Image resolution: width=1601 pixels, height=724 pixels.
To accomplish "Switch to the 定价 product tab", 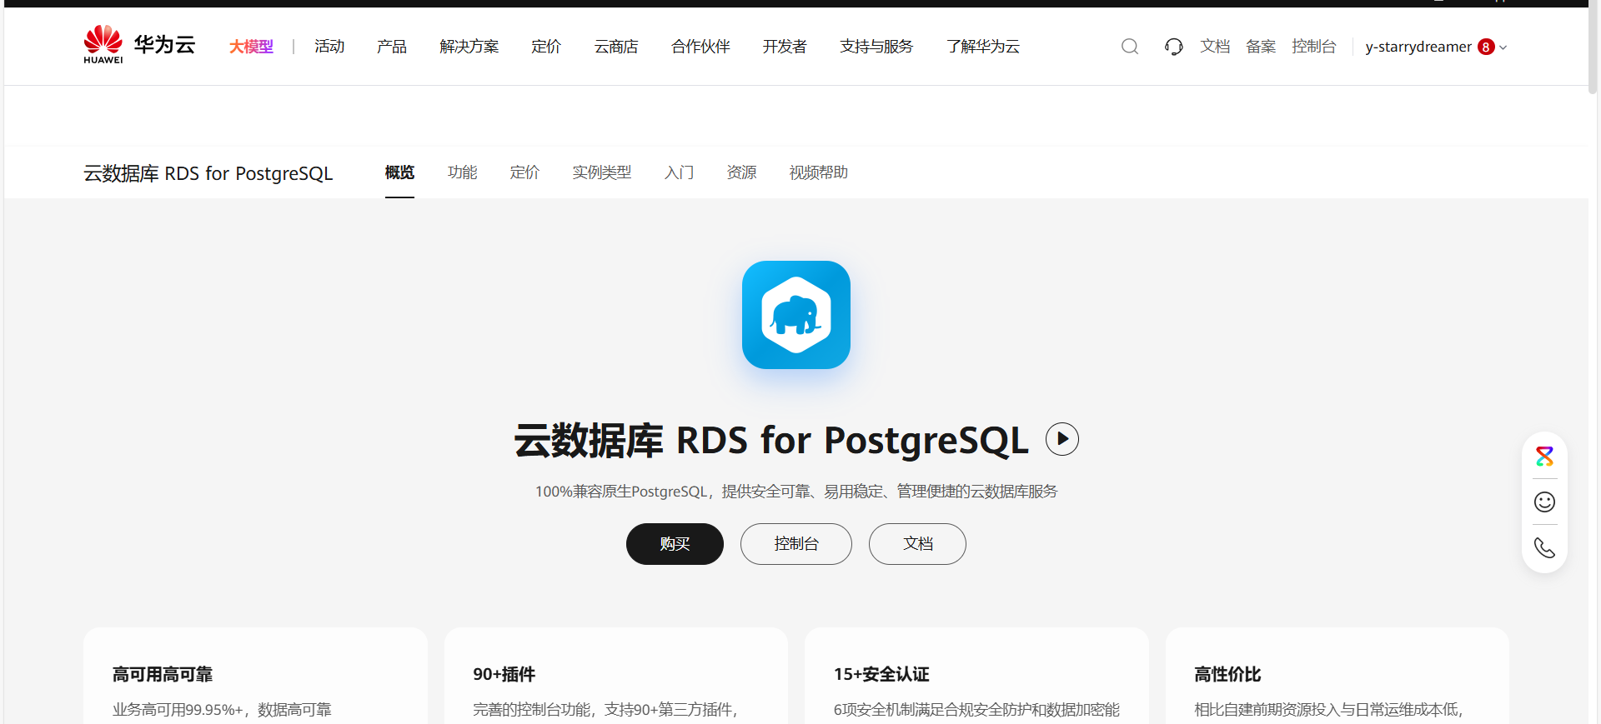I will 524,172.
